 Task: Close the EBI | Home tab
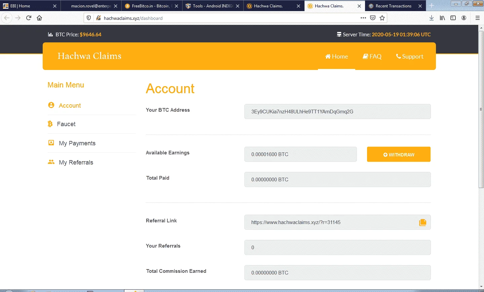pyautogui.click(x=55, y=6)
